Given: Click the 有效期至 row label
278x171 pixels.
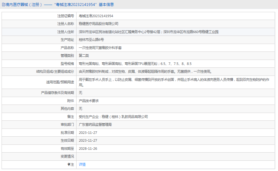Looking at the screenshot, I should [x=67, y=149].
